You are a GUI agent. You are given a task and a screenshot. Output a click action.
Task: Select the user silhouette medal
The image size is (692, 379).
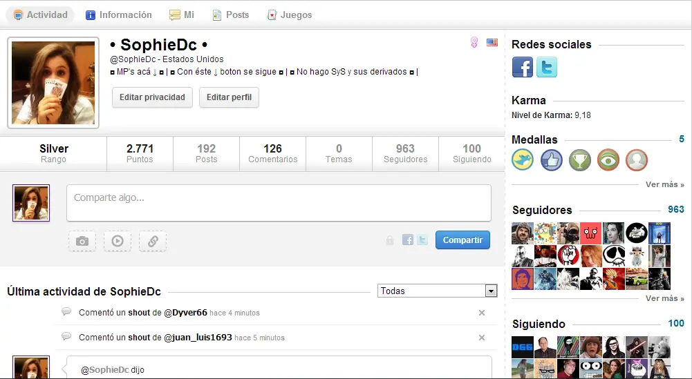637,159
